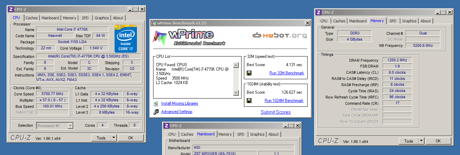Click the Install Missing Libraries icon
The height and width of the screenshot is (155, 460).
[156, 103]
